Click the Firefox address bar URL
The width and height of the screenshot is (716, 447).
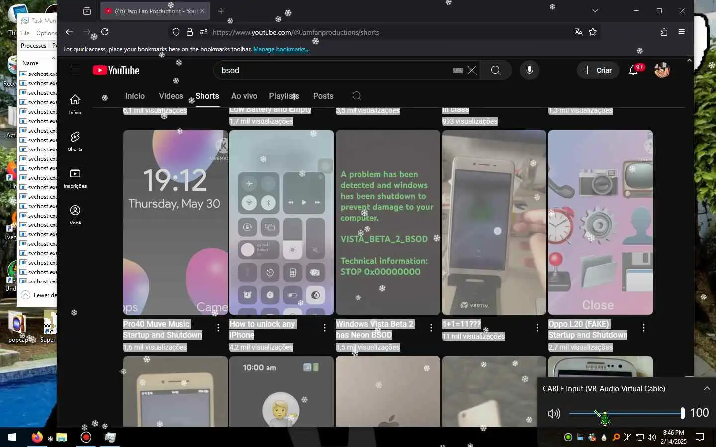tap(296, 32)
